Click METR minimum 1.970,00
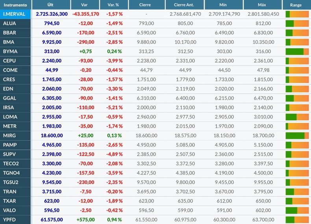Viewport: 311px width, 224px height. 224,126
